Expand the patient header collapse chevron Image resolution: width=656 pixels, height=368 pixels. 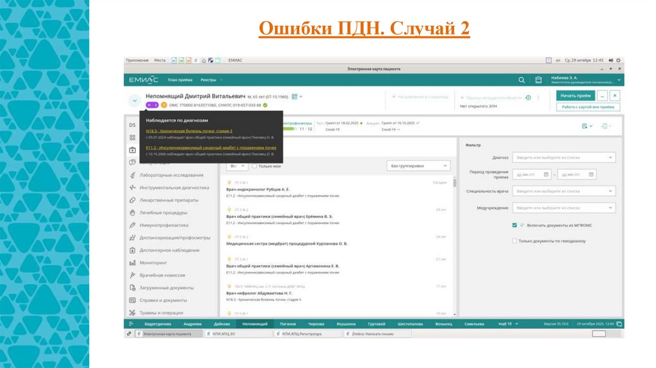tap(135, 101)
